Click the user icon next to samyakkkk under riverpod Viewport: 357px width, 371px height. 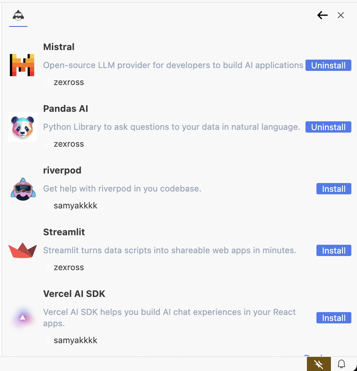pos(48,206)
